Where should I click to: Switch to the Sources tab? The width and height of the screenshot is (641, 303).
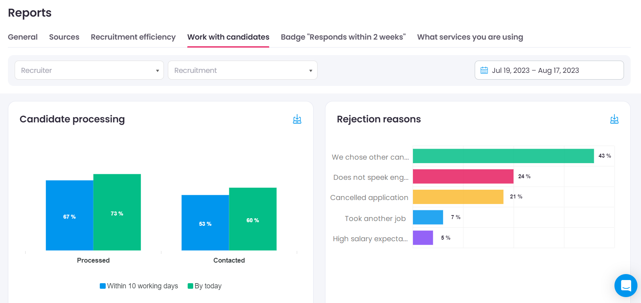pos(64,37)
